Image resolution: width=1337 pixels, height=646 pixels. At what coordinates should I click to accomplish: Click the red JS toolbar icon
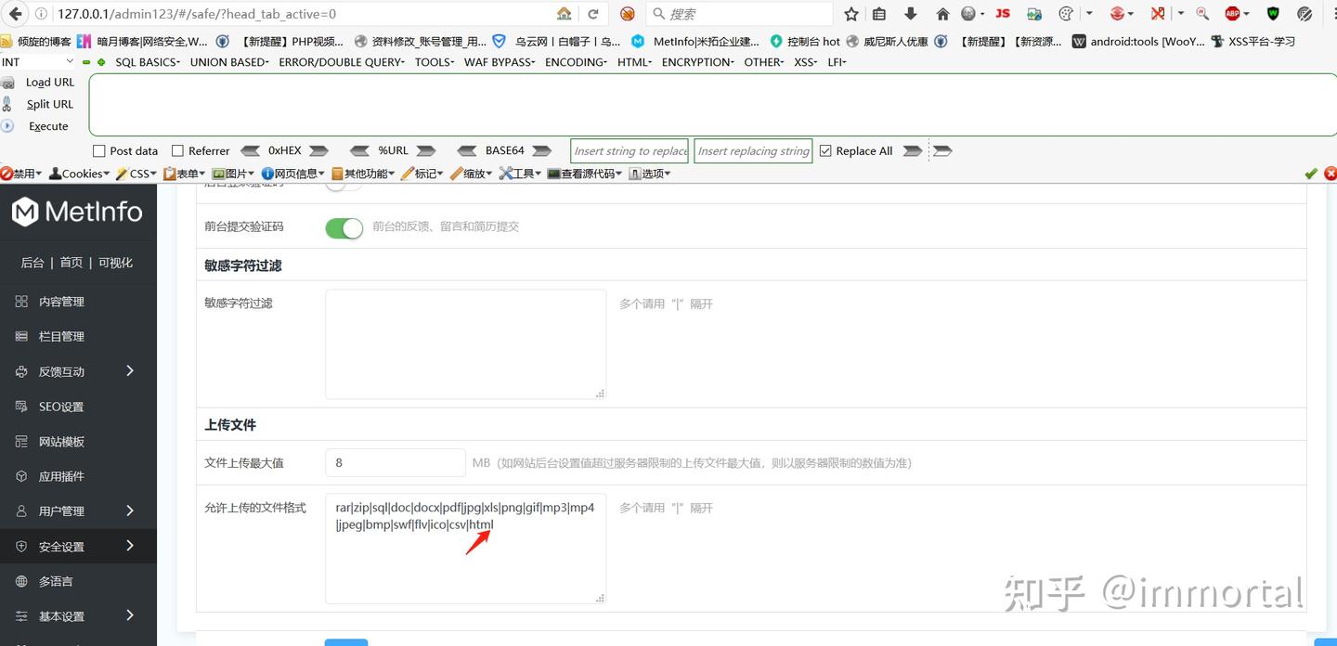tap(1003, 14)
